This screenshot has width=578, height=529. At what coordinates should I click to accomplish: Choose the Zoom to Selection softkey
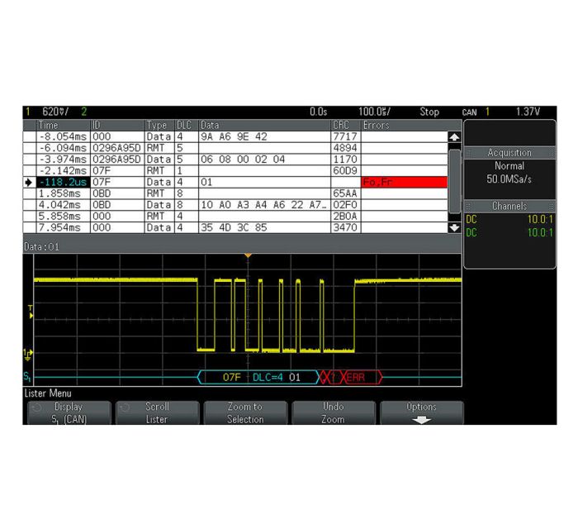point(245,412)
